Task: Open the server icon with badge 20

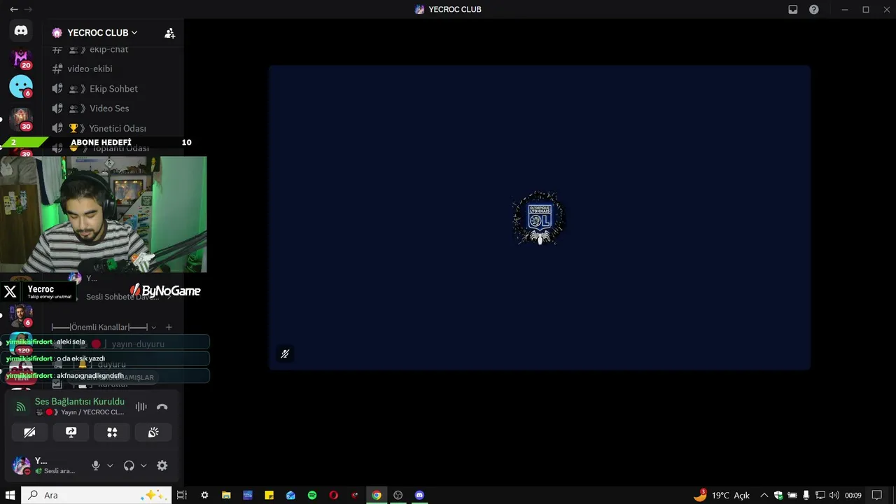Action: [21, 58]
